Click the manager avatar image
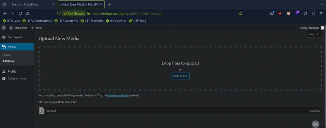 [322, 28]
